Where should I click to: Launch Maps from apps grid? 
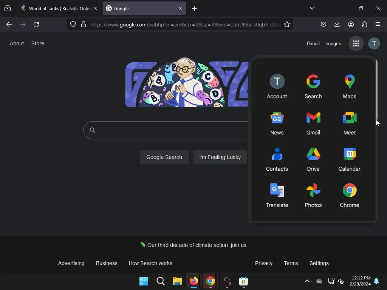click(x=350, y=86)
